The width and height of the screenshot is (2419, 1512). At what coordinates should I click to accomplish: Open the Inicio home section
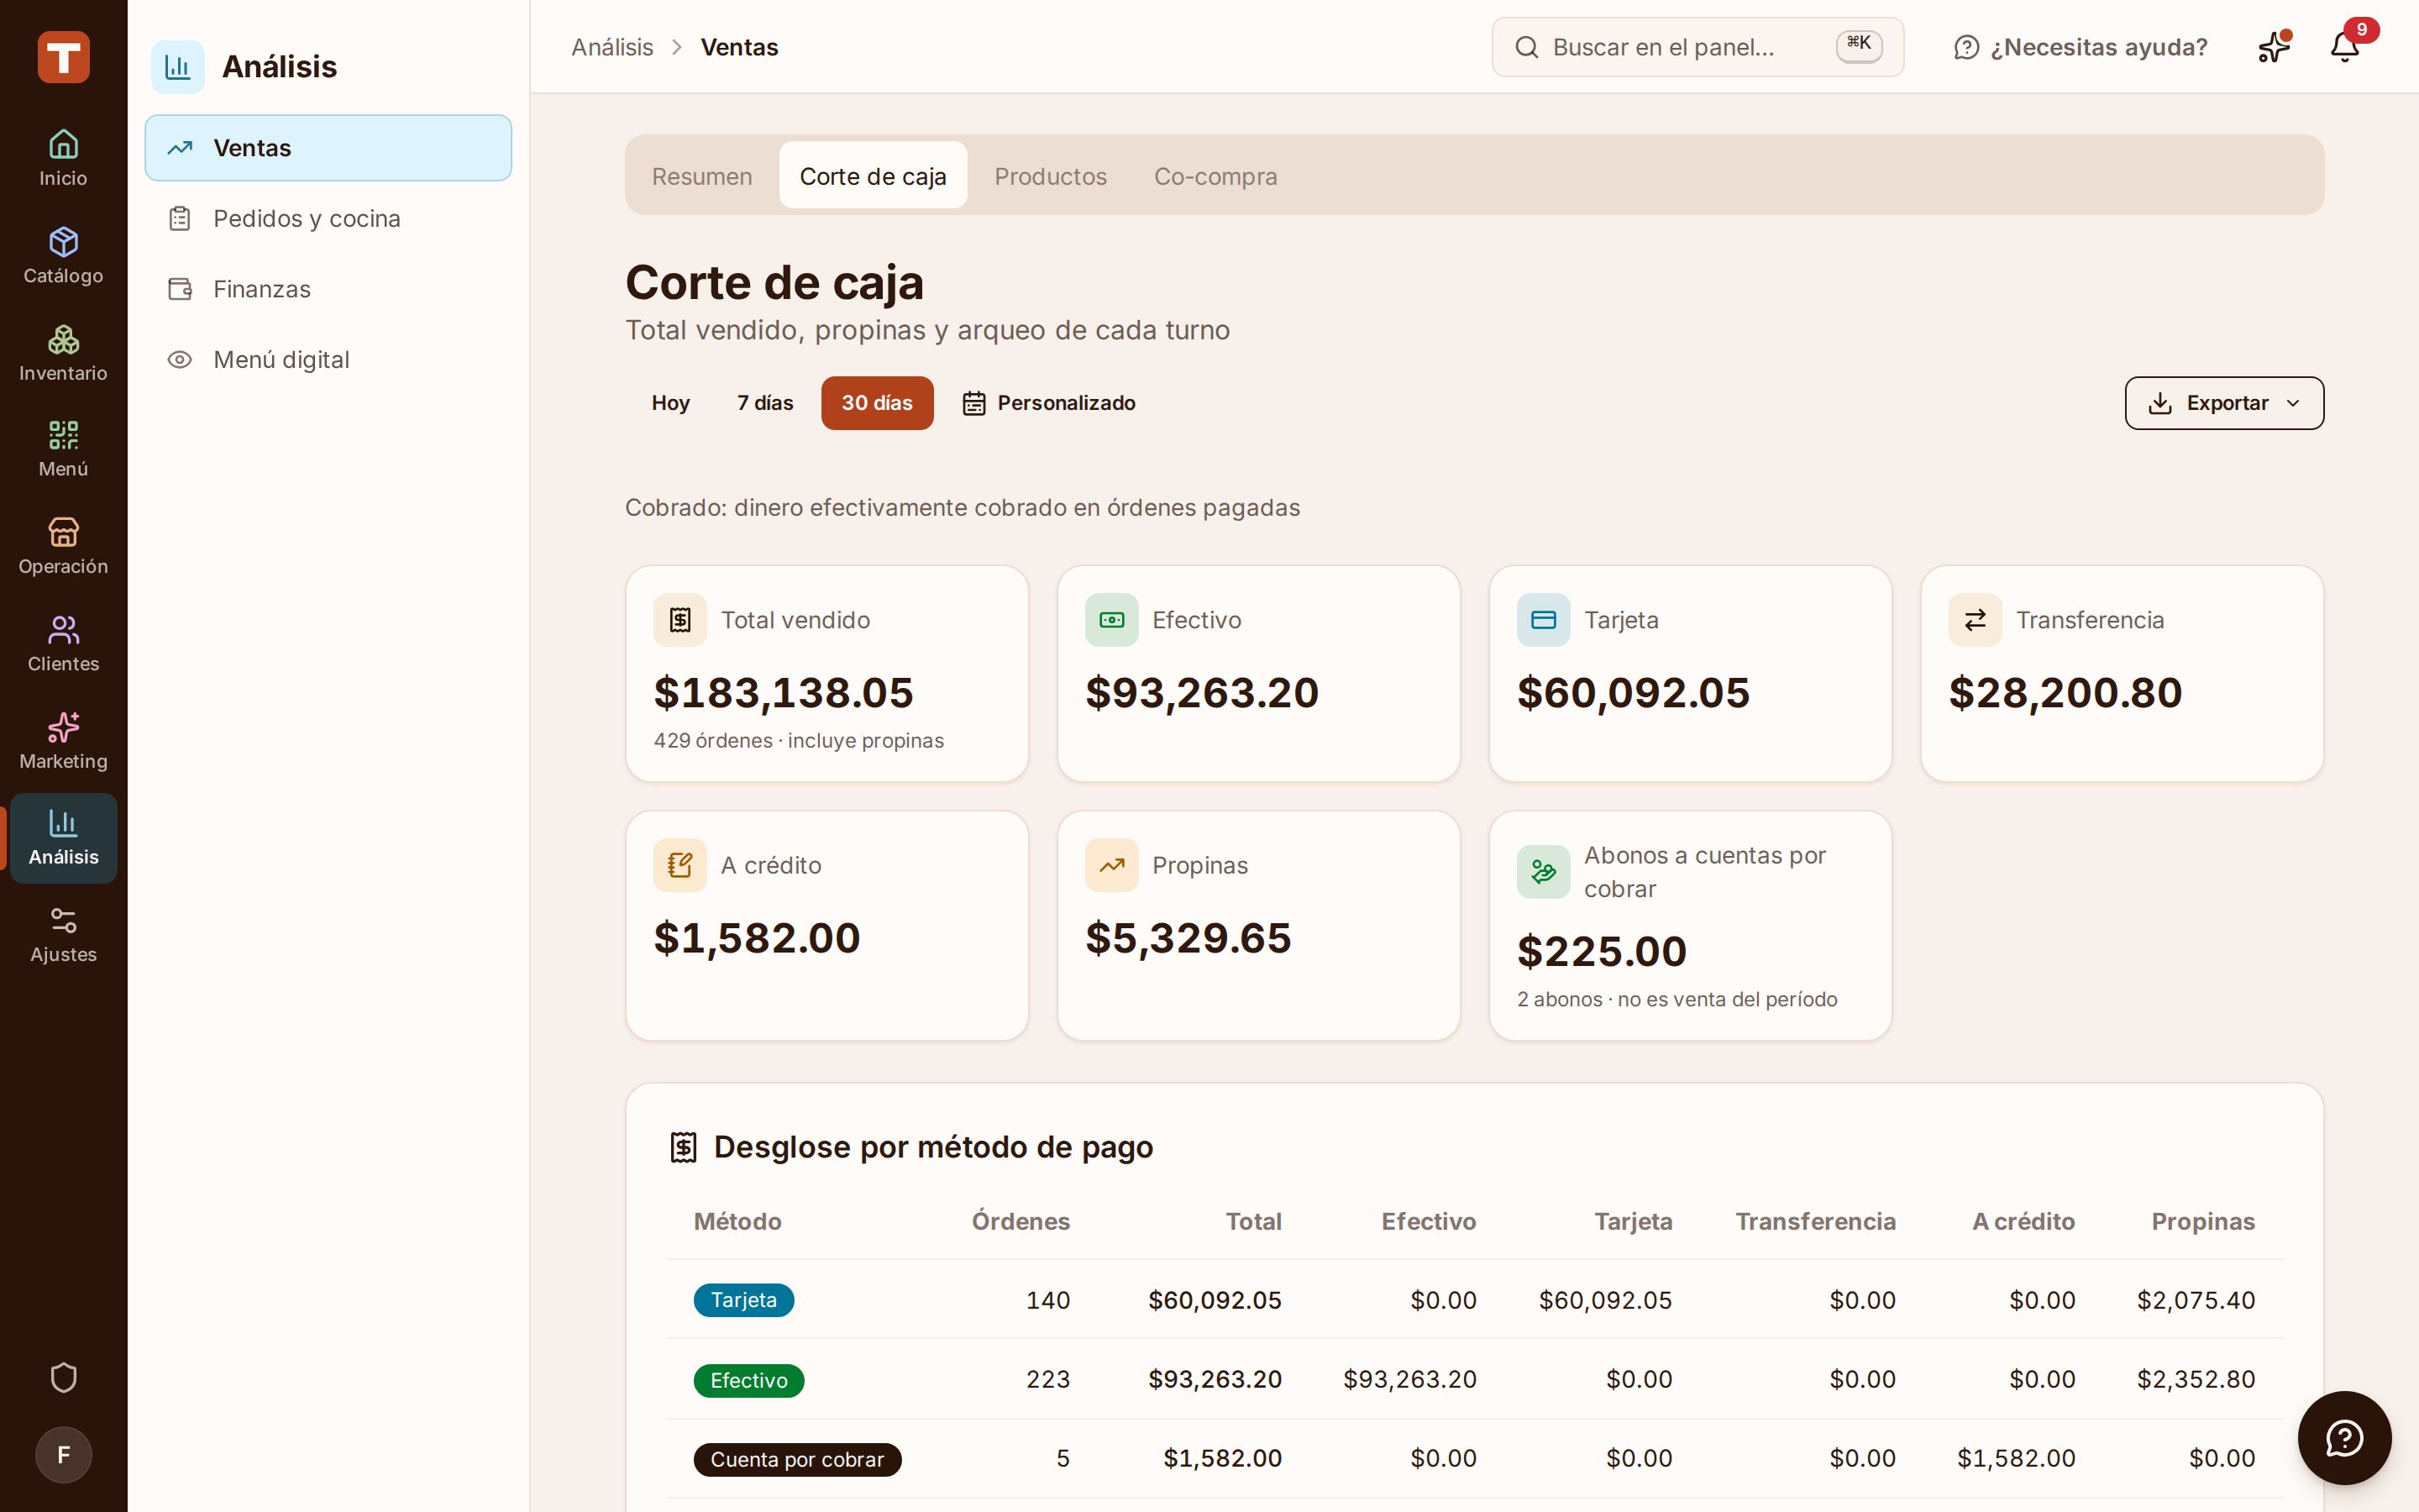pos(63,158)
